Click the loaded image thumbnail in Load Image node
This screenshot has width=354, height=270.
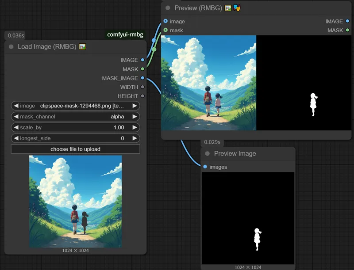(75, 201)
